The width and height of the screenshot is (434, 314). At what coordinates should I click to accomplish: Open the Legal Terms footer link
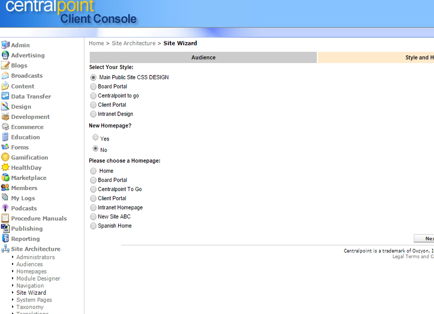coord(405,257)
